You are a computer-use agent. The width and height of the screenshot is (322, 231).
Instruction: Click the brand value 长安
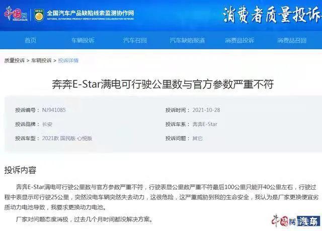(47, 124)
